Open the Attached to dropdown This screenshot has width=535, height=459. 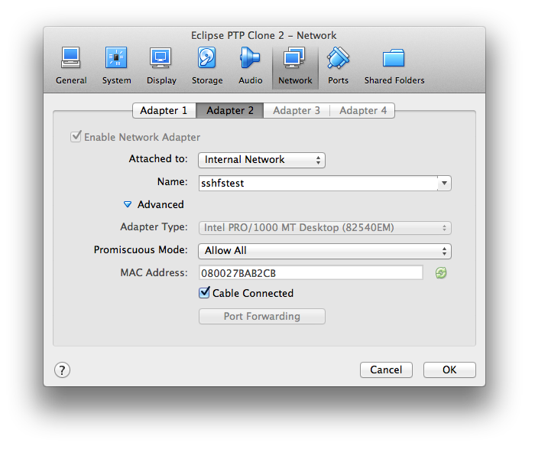tap(261, 160)
